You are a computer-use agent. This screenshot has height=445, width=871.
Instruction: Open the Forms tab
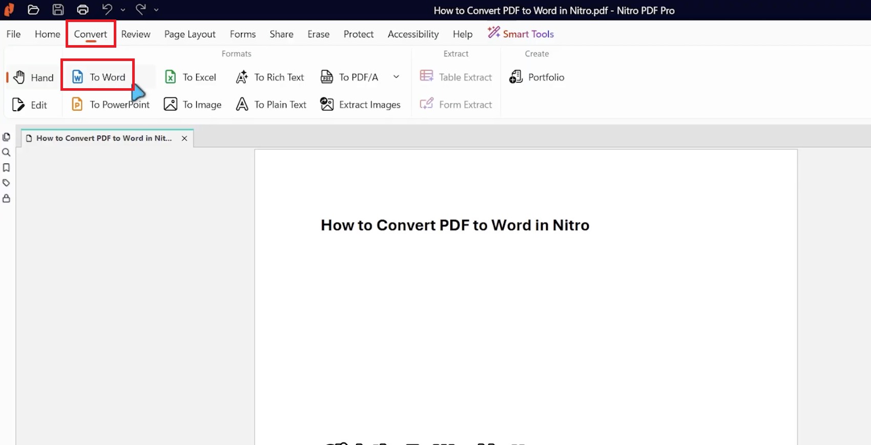coord(243,34)
